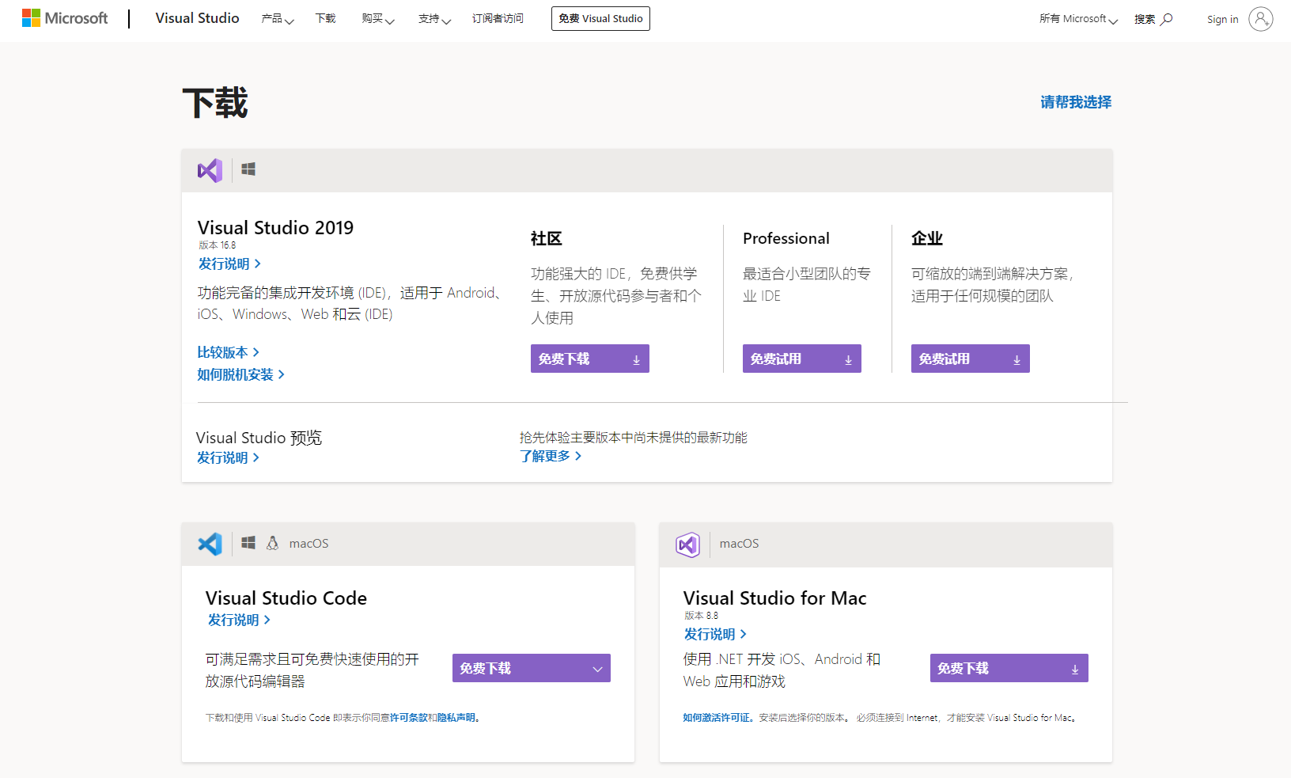This screenshot has width=1291, height=778.
Task: Click the Windows icon beside Visual Studio 2019 logo
Action: 248,169
